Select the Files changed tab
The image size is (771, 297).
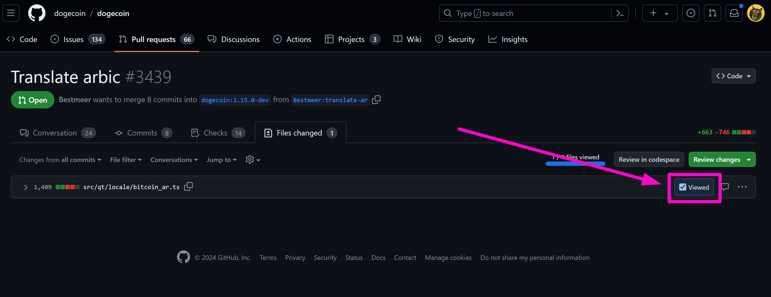[300, 133]
